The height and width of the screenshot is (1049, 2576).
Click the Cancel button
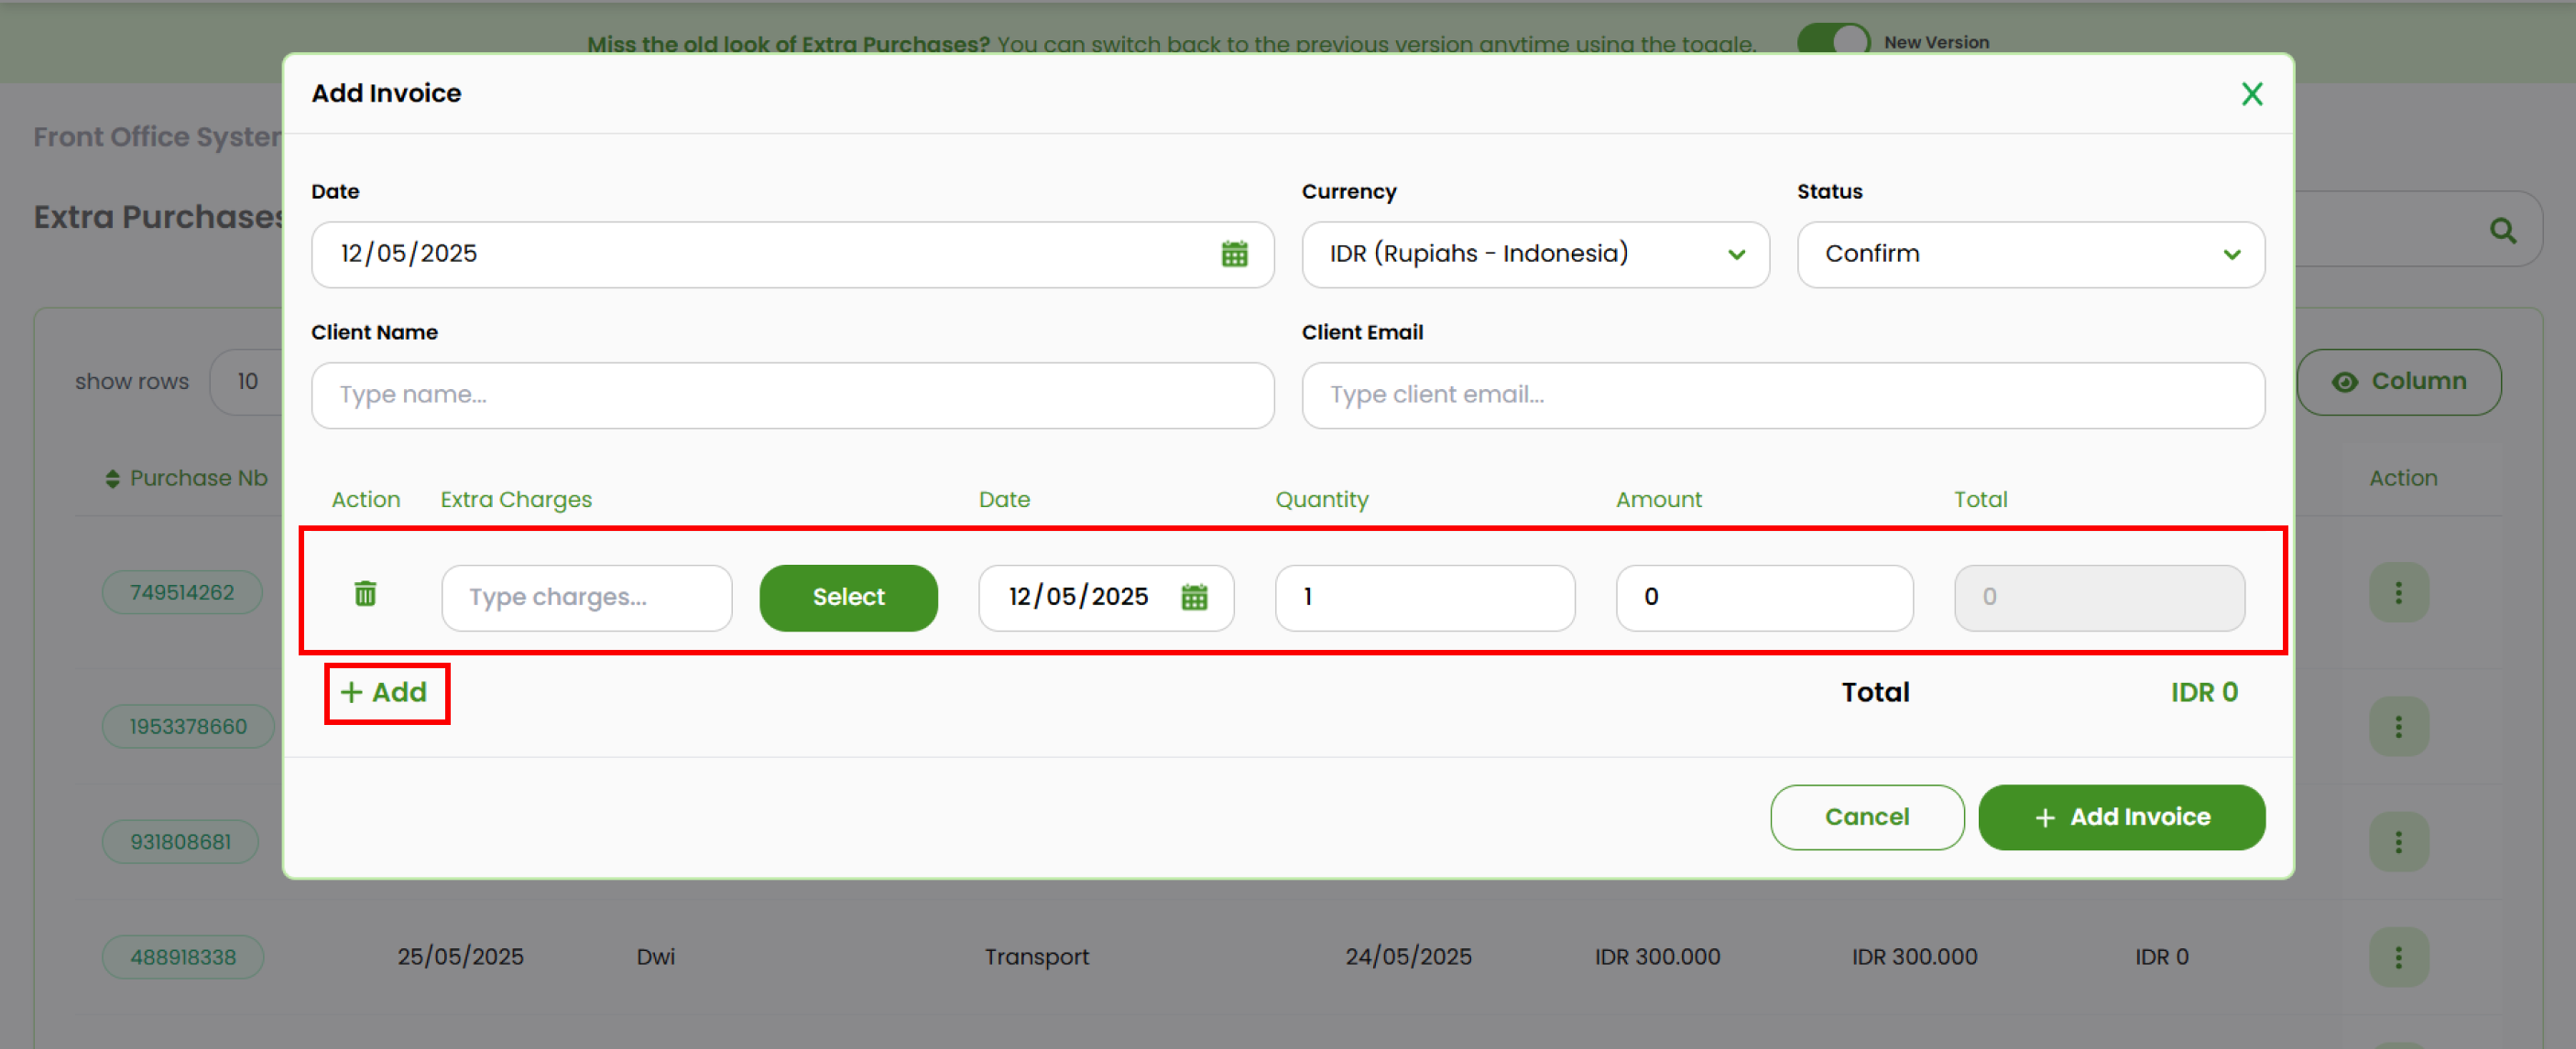pos(1866,817)
